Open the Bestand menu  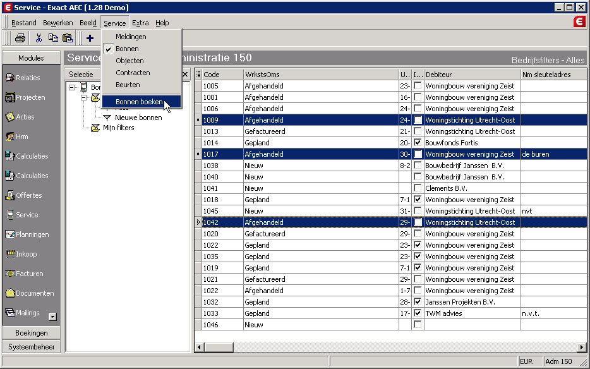24,23
